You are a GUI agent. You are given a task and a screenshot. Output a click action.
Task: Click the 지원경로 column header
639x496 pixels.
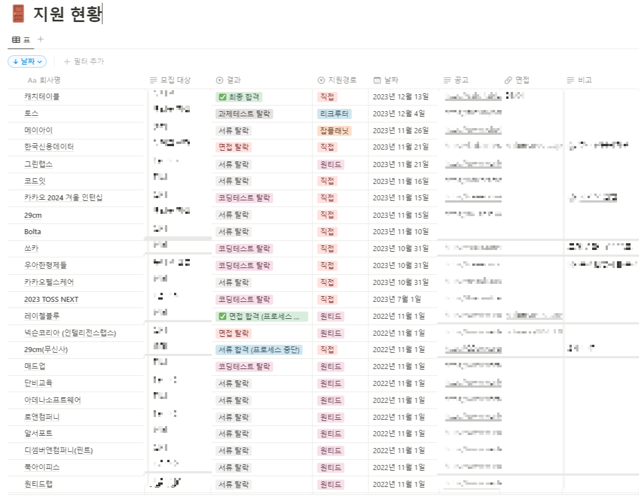[x=337, y=80]
